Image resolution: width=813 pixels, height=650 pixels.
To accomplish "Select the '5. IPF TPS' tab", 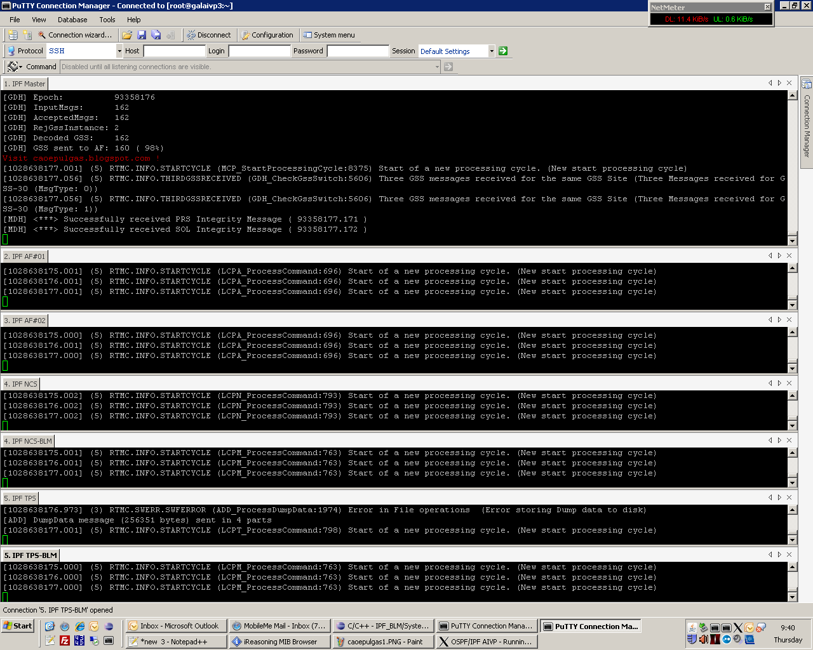I will pos(20,498).
